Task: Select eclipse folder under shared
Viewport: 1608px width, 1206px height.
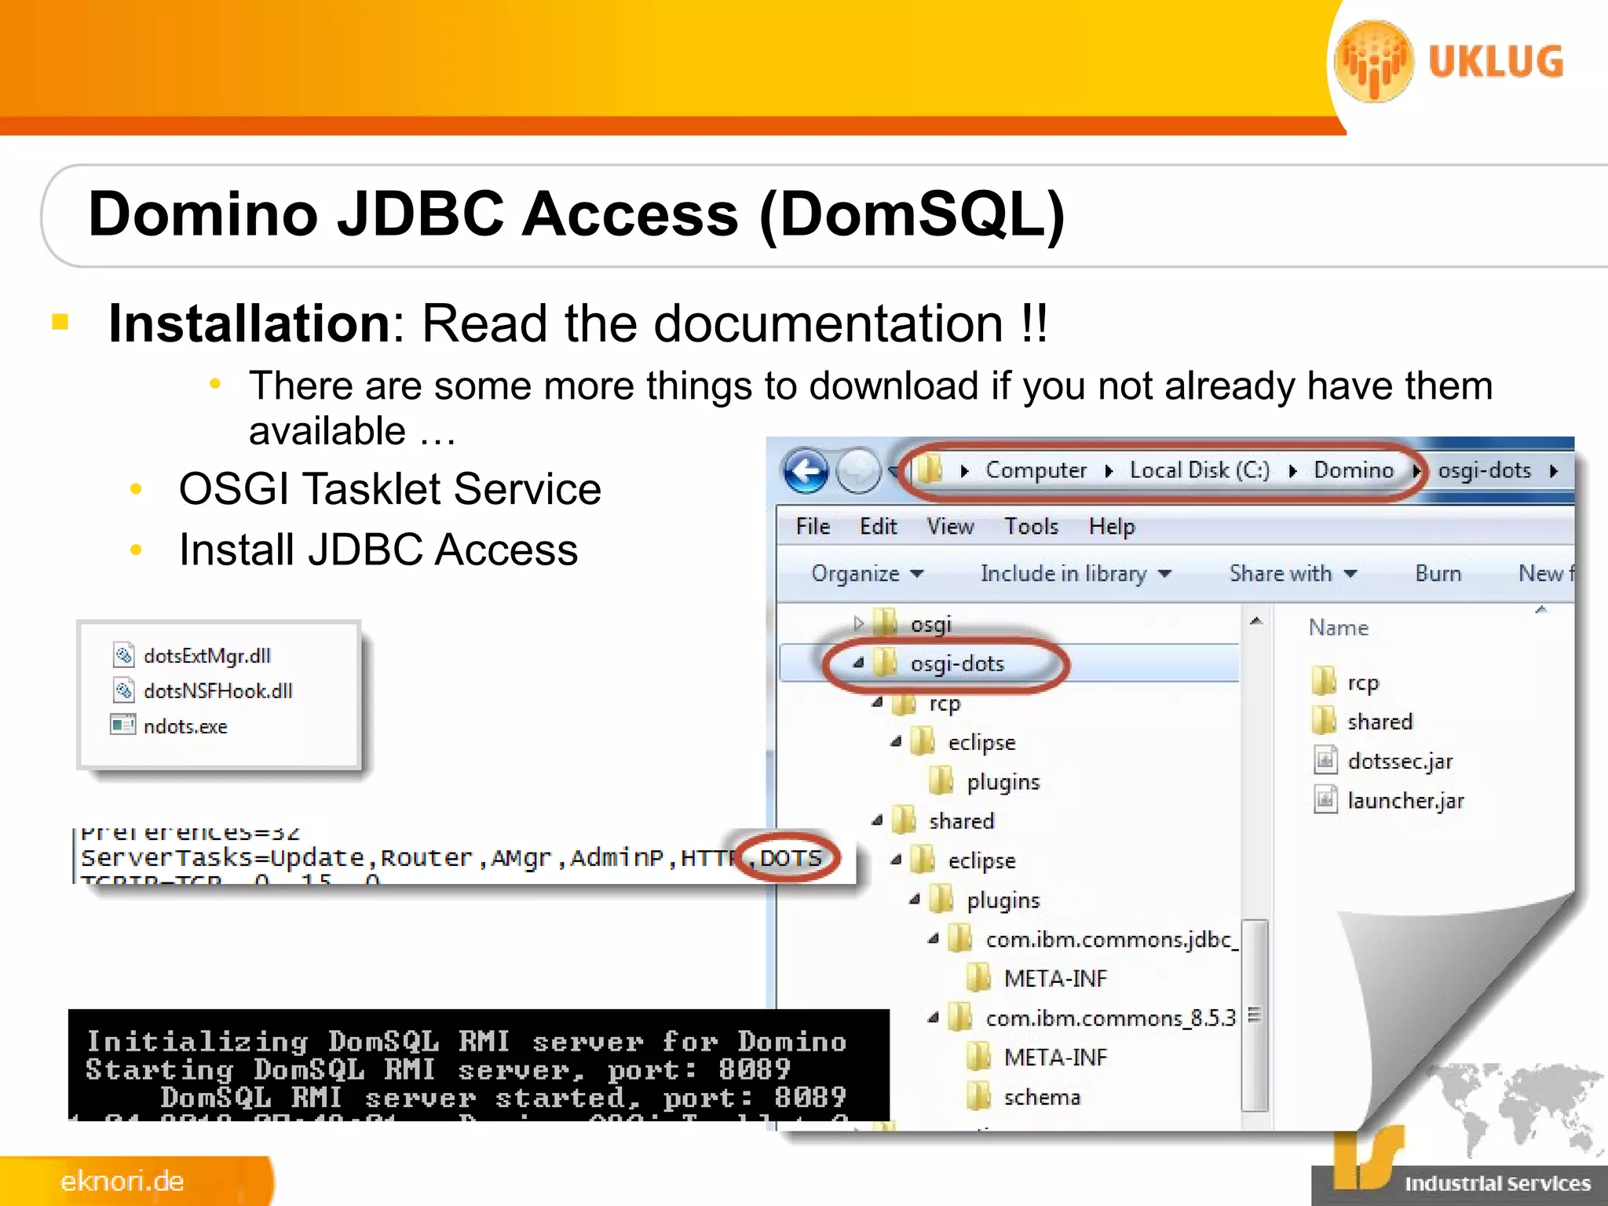Action: 981,861
